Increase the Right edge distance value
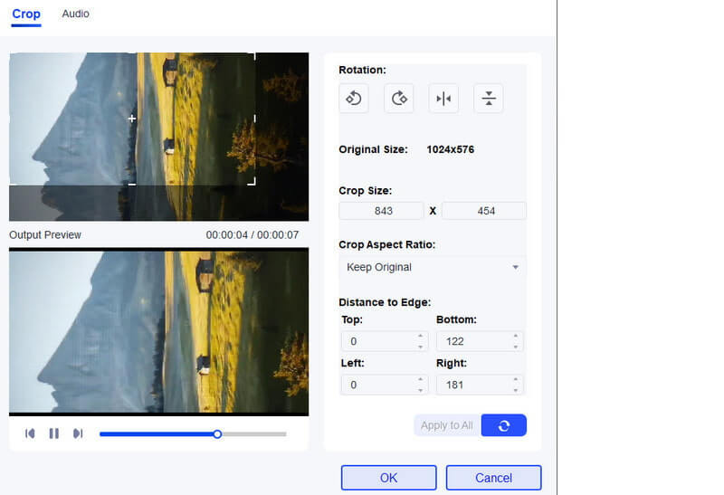This screenshot has height=495, width=724. 516,380
